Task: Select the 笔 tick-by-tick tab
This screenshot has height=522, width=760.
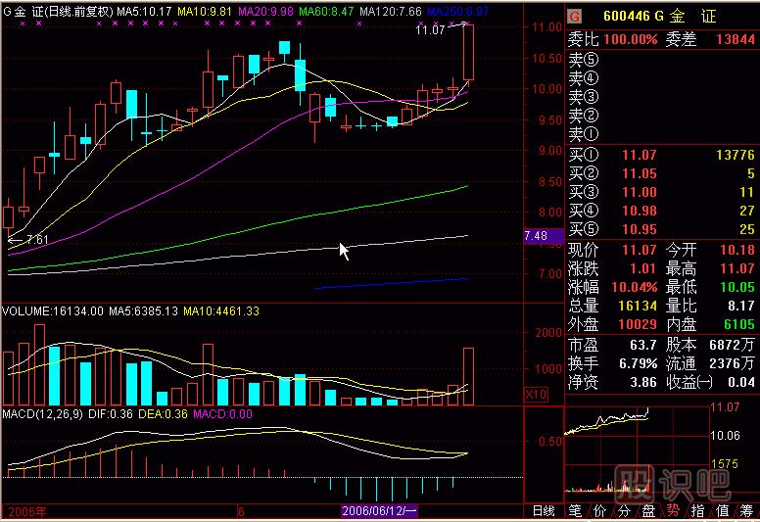Action: [x=575, y=511]
